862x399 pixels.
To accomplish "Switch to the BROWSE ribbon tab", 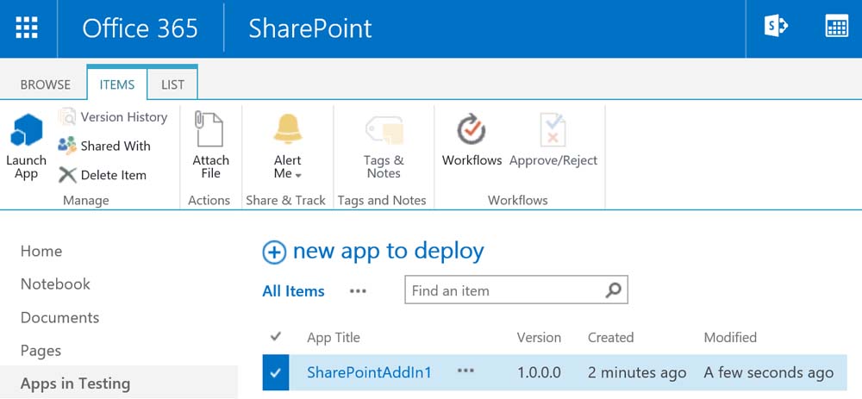I will (x=46, y=84).
